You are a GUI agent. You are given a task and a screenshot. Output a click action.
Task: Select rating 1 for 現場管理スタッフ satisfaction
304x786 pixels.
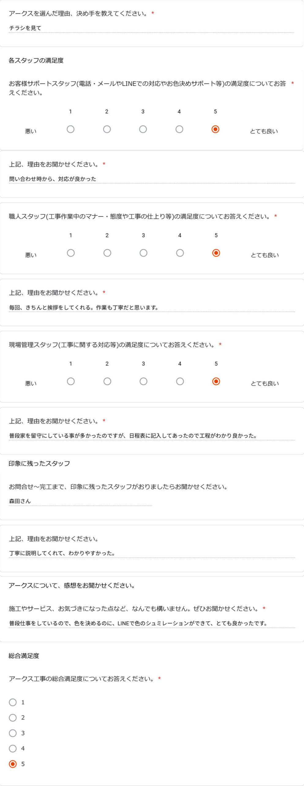click(x=71, y=381)
